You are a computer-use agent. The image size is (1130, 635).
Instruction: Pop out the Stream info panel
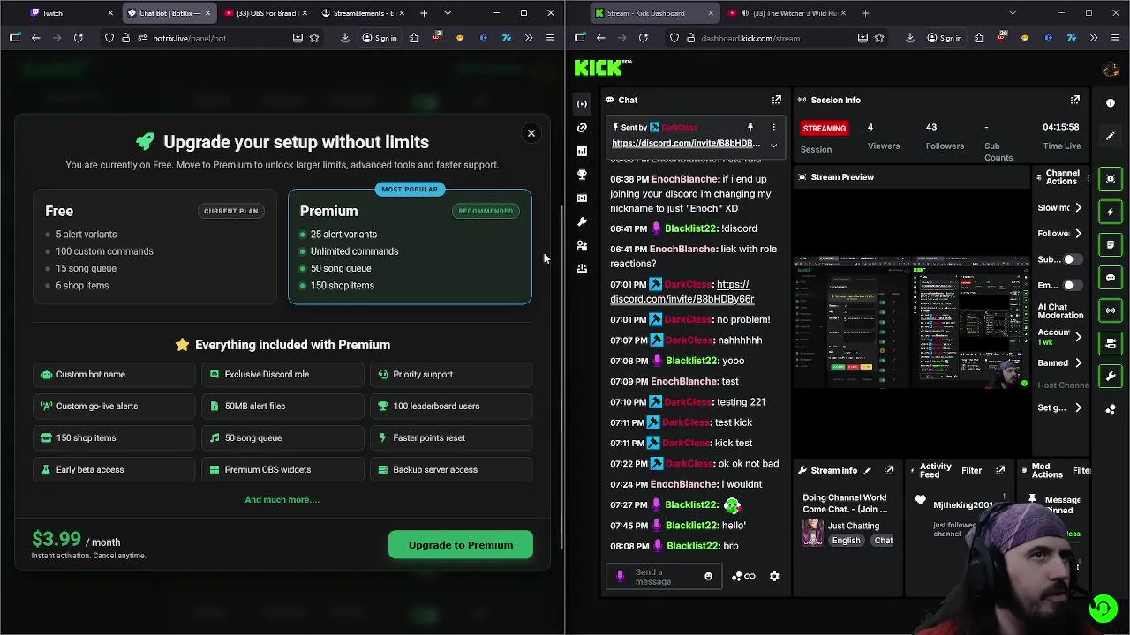pyautogui.click(x=889, y=470)
